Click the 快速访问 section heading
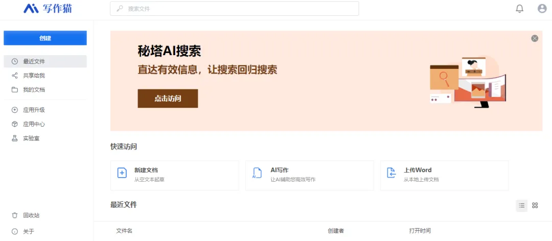Image resolution: width=552 pixels, height=241 pixels. 124,147
